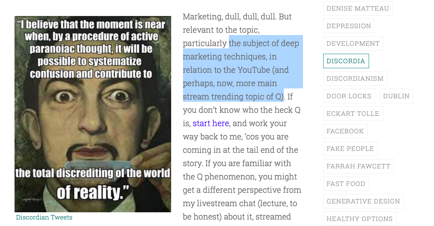Click the GENERATIVE DESIGN tag
The image size is (434, 226).
pyautogui.click(x=363, y=201)
